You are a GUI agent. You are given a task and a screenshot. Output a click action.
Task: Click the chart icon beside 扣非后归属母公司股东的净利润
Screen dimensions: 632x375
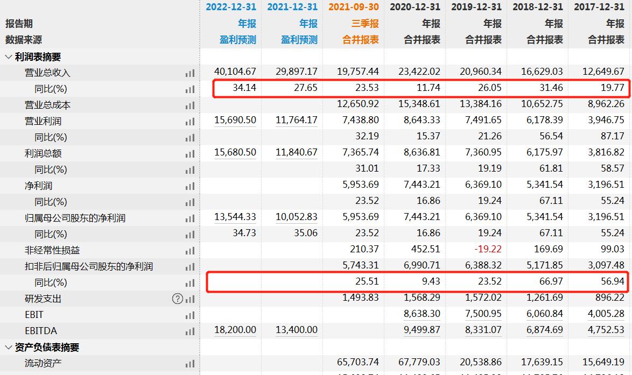tap(189, 266)
